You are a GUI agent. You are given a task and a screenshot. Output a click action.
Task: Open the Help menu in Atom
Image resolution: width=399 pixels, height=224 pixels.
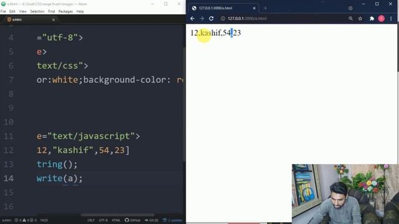pos(80,11)
